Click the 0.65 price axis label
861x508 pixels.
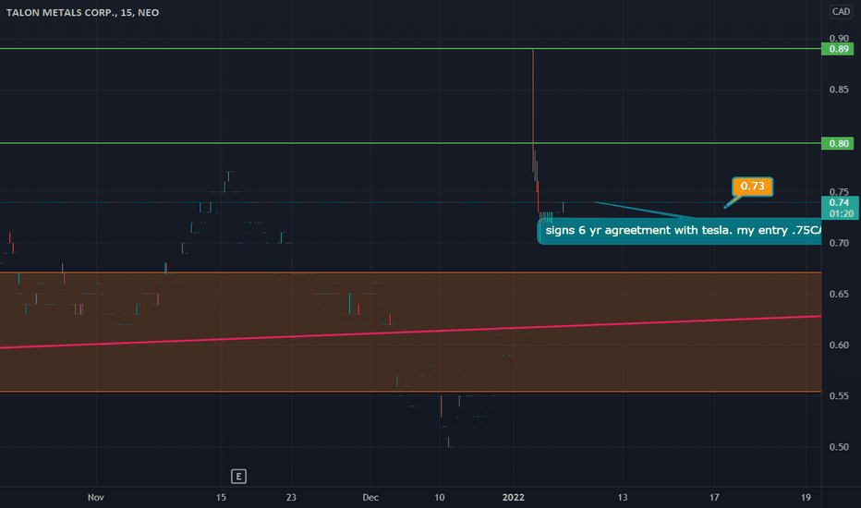click(839, 294)
